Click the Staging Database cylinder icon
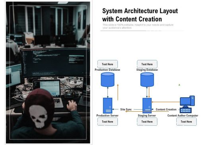 pyautogui.click(x=147, y=79)
